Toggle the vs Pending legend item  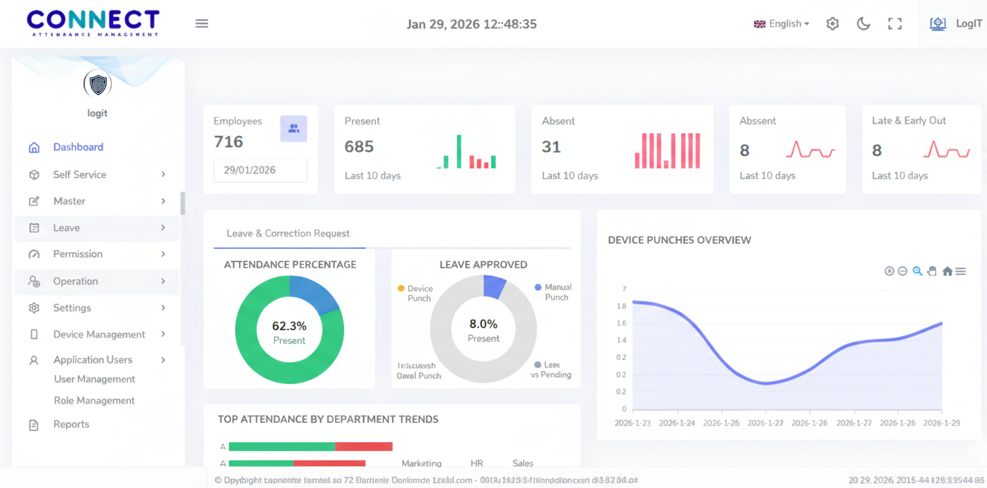[x=551, y=369]
